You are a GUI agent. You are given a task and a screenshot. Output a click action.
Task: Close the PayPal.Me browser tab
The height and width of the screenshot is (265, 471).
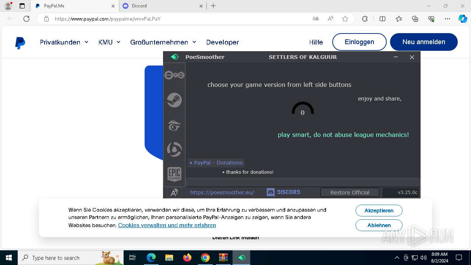(x=113, y=6)
